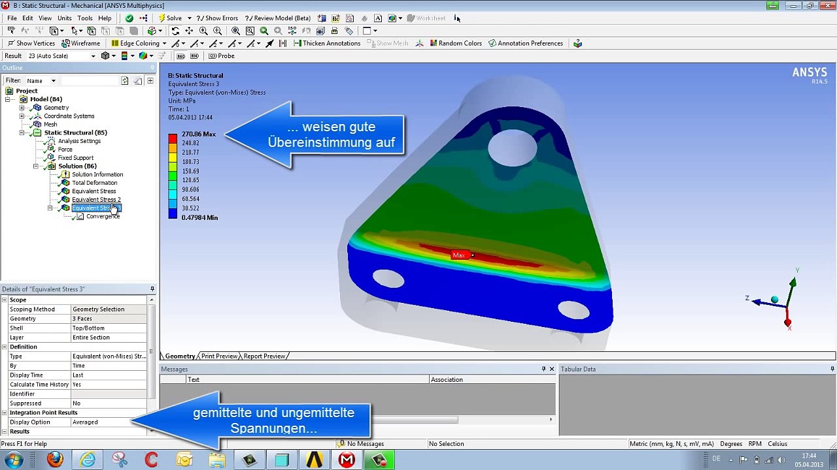The height and width of the screenshot is (470, 837).
Task: Switch to the Print Preview tab
Action: click(218, 356)
